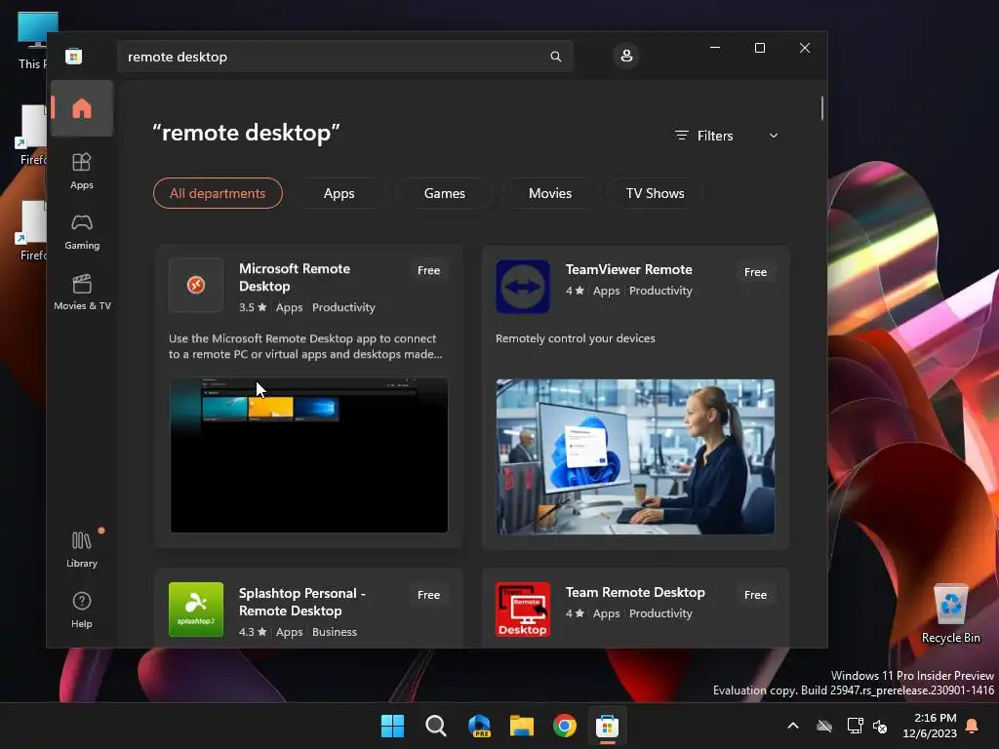Screen dimensions: 999x749
Task: Launch Google Chrome from the taskbar
Action: [x=565, y=726]
